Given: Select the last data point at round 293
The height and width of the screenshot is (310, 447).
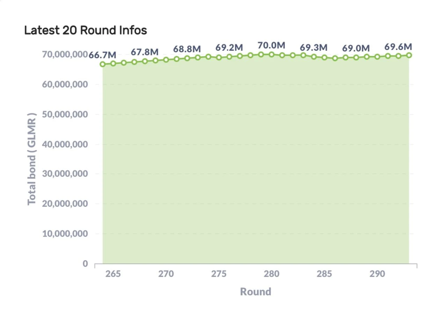Looking at the screenshot, I should click(x=409, y=55).
